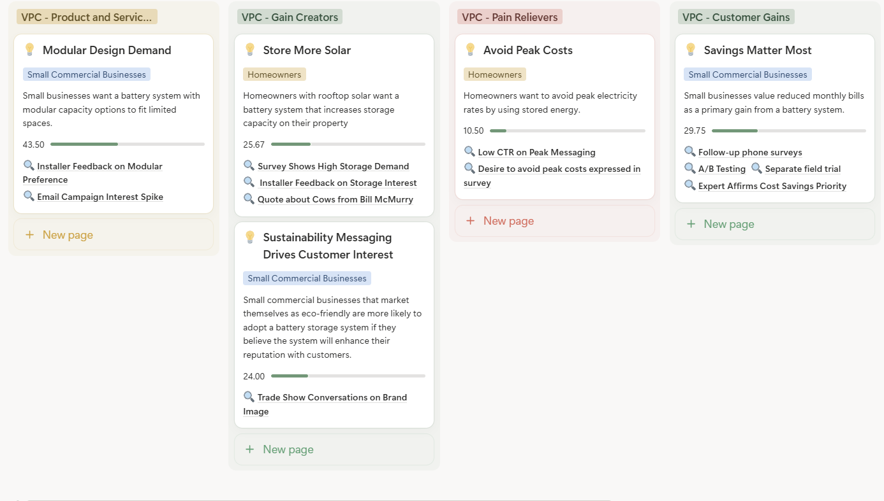
Task: Click magnifier icon beside Separate field trial
Action: click(756, 168)
